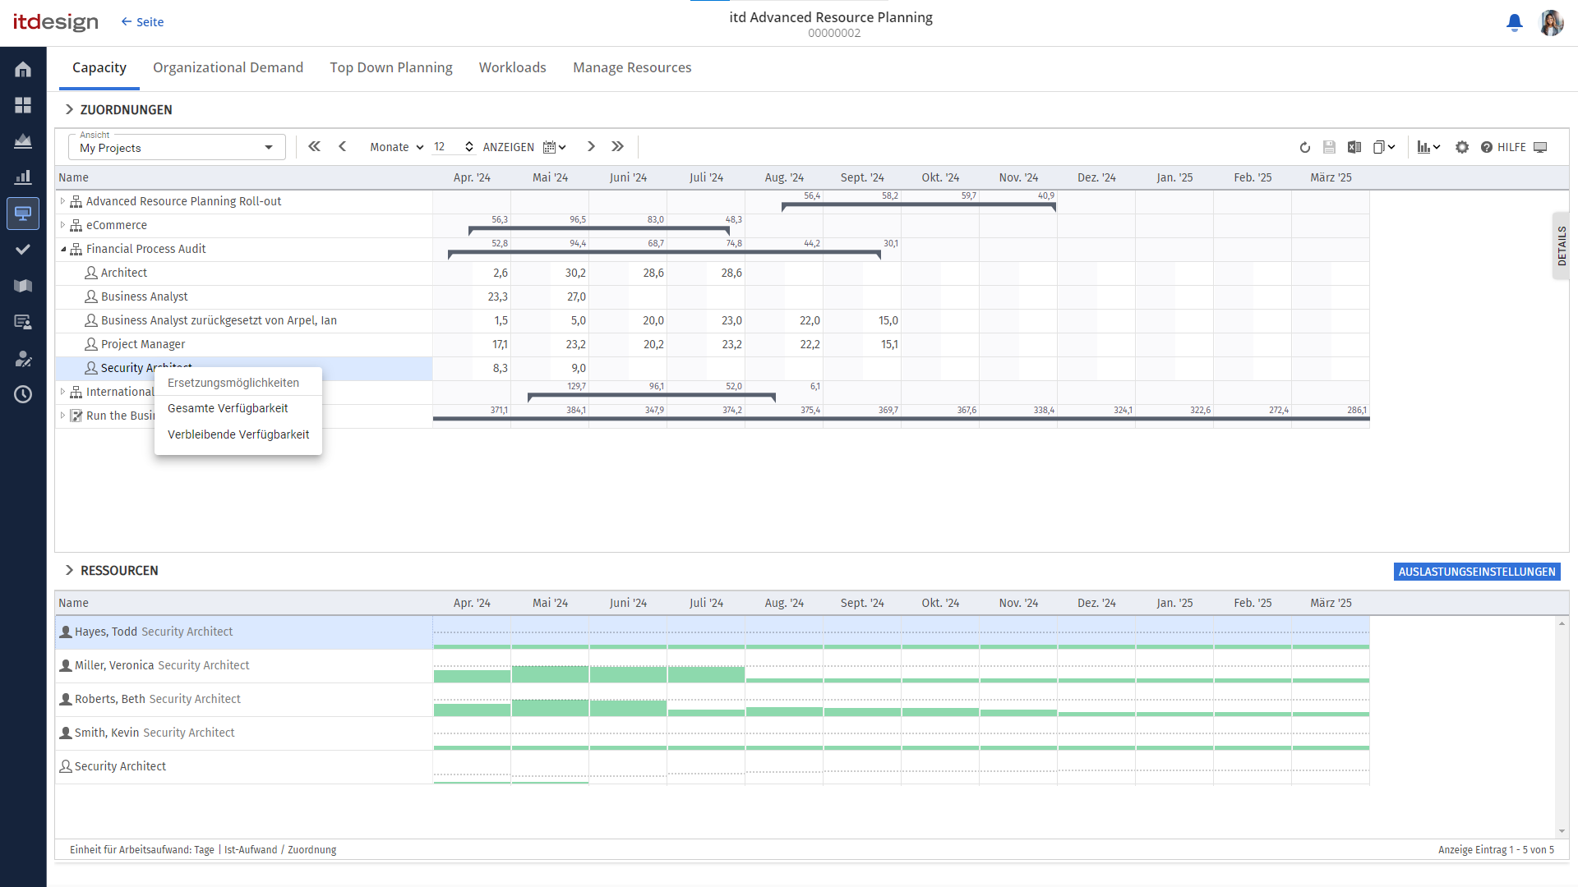This screenshot has height=887, width=1578.
Task: Open the Monate time unit dropdown
Action: click(396, 148)
